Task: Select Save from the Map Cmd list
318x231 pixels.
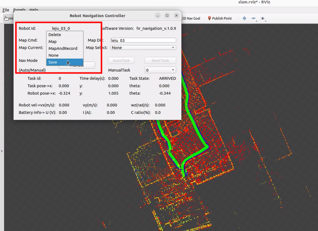Action: pos(53,62)
